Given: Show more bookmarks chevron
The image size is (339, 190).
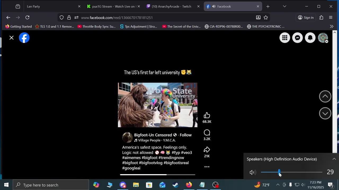Looking at the screenshot, I should coord(332,26).
